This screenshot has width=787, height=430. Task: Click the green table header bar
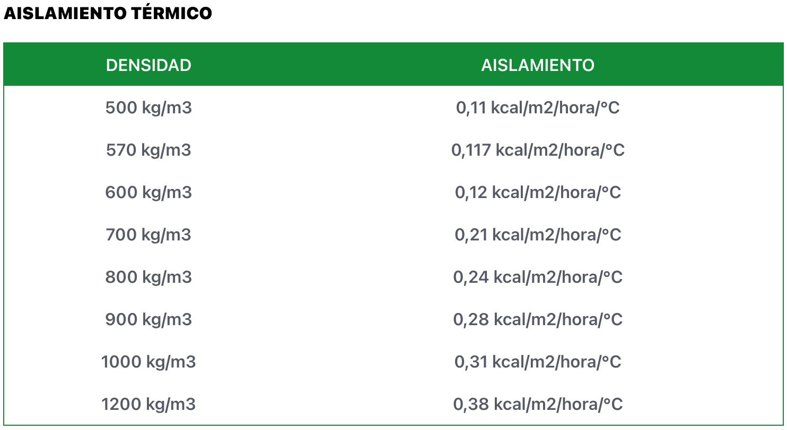[393, 65]
